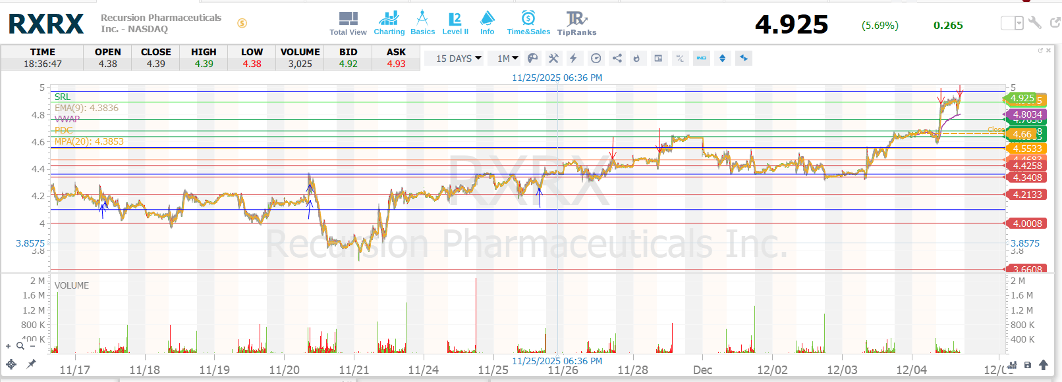Open the Charting view
Image resolution: width=1062 pixels, height=382 pixels.
click(x=389, y=23)
